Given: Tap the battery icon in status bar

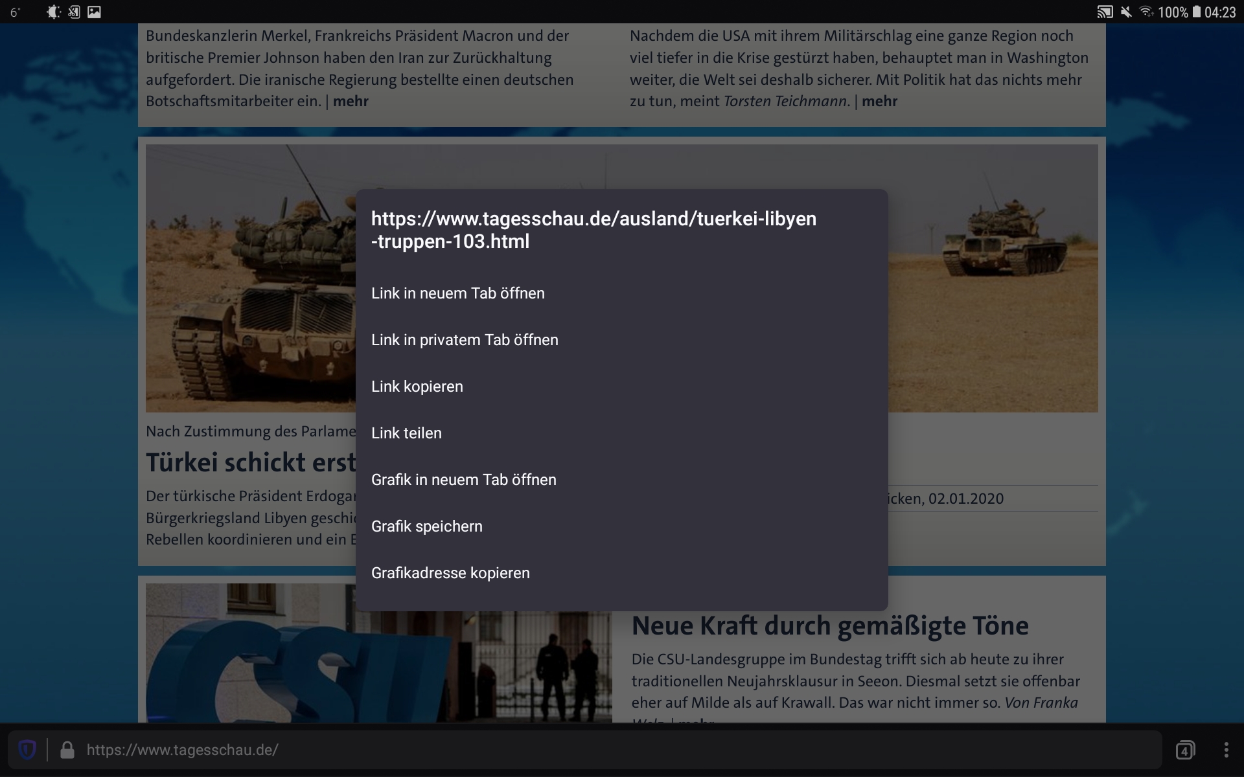Looking at the screenshot, I should [1196, 12].
